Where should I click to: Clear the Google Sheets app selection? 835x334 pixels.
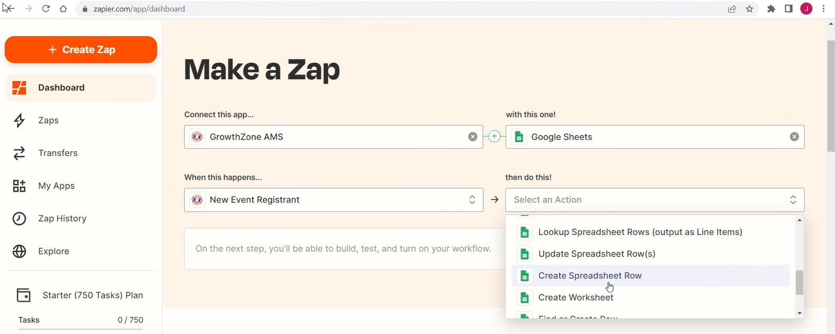[794, 137]
